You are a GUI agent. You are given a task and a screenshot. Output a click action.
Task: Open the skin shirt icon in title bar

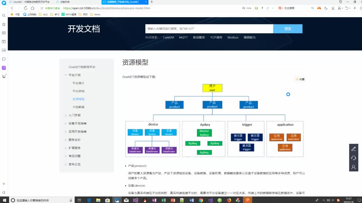pos(341,2)
